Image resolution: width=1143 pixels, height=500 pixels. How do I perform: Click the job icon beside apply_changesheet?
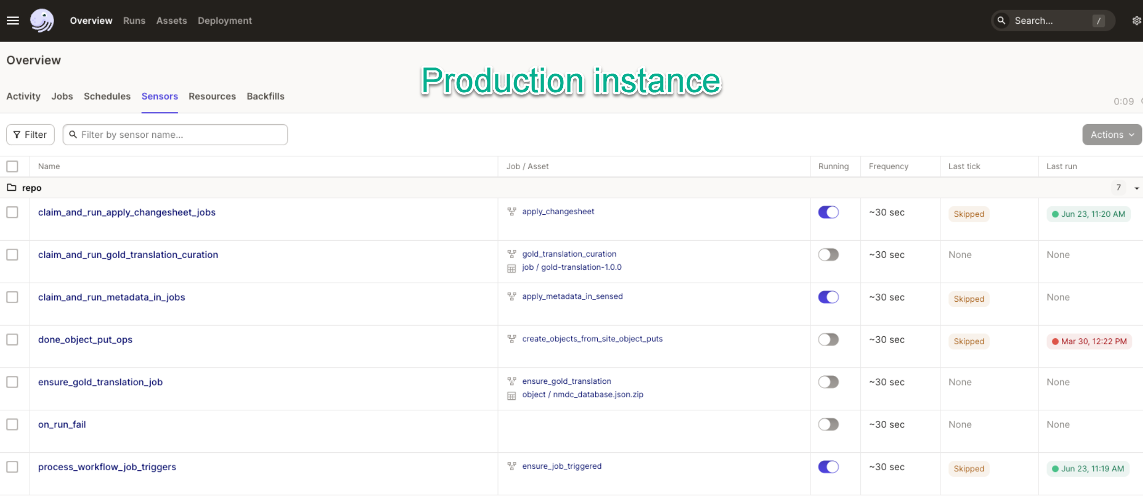coord(512,212)
